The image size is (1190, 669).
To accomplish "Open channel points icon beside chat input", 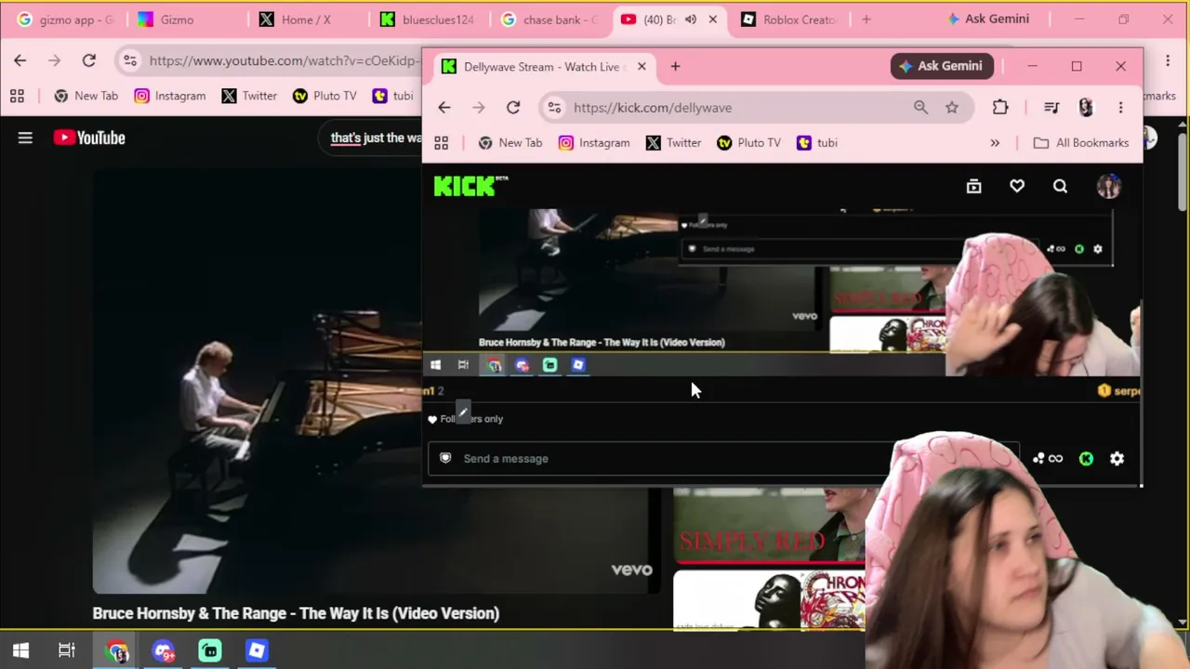I will coord(1048,458).
